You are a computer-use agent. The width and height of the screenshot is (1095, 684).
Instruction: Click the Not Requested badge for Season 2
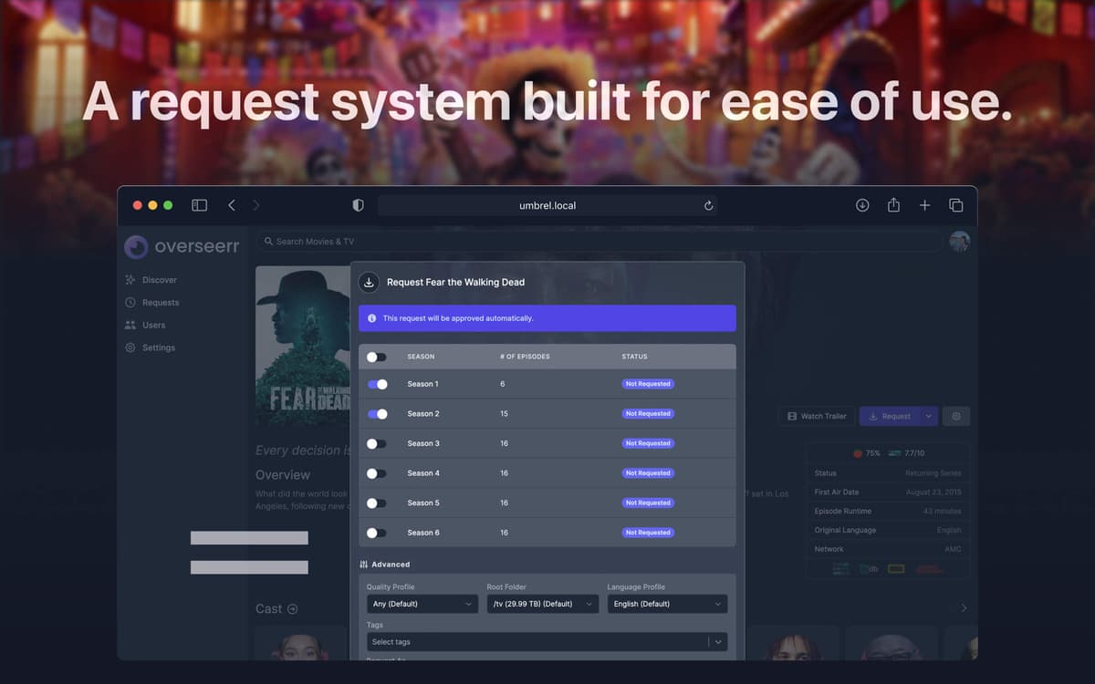648,413
